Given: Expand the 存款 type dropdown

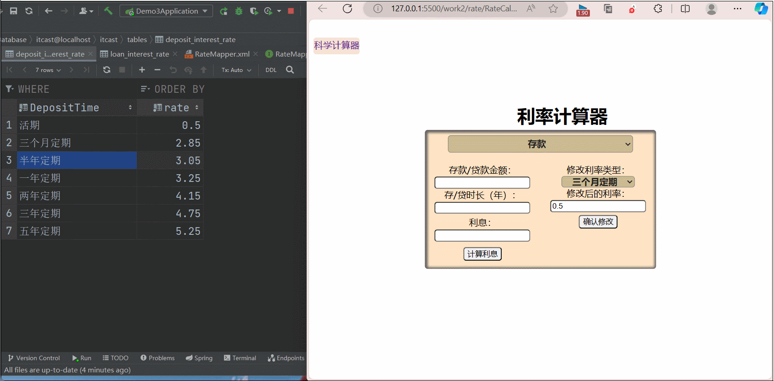Looking at the screenshot, I should 540,144.
